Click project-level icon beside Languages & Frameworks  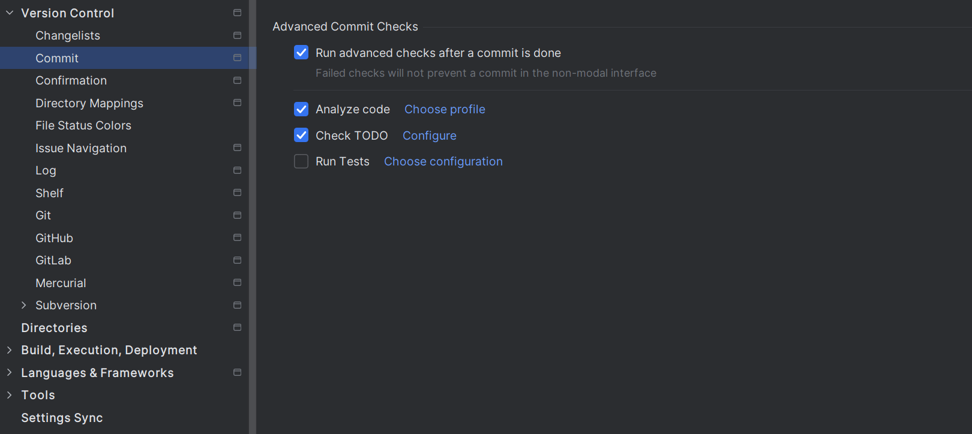pos(238,373)
